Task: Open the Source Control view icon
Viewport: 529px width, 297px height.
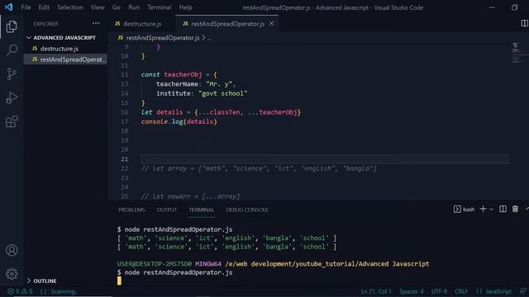Action: tap(12, 74)
